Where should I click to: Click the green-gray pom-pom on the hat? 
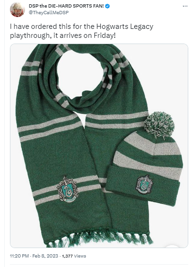point(159,125)
